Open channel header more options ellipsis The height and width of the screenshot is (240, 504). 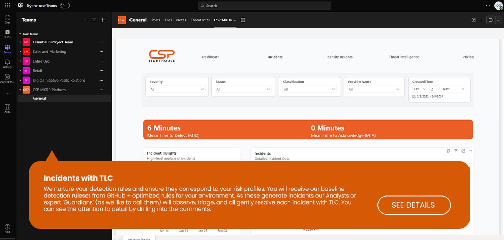tap(482, 20)
